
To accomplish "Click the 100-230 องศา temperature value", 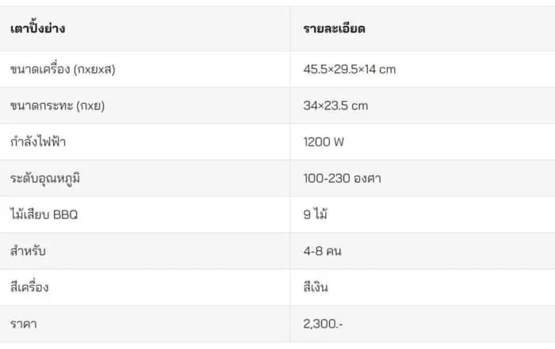I will click(x=342, y=178).
